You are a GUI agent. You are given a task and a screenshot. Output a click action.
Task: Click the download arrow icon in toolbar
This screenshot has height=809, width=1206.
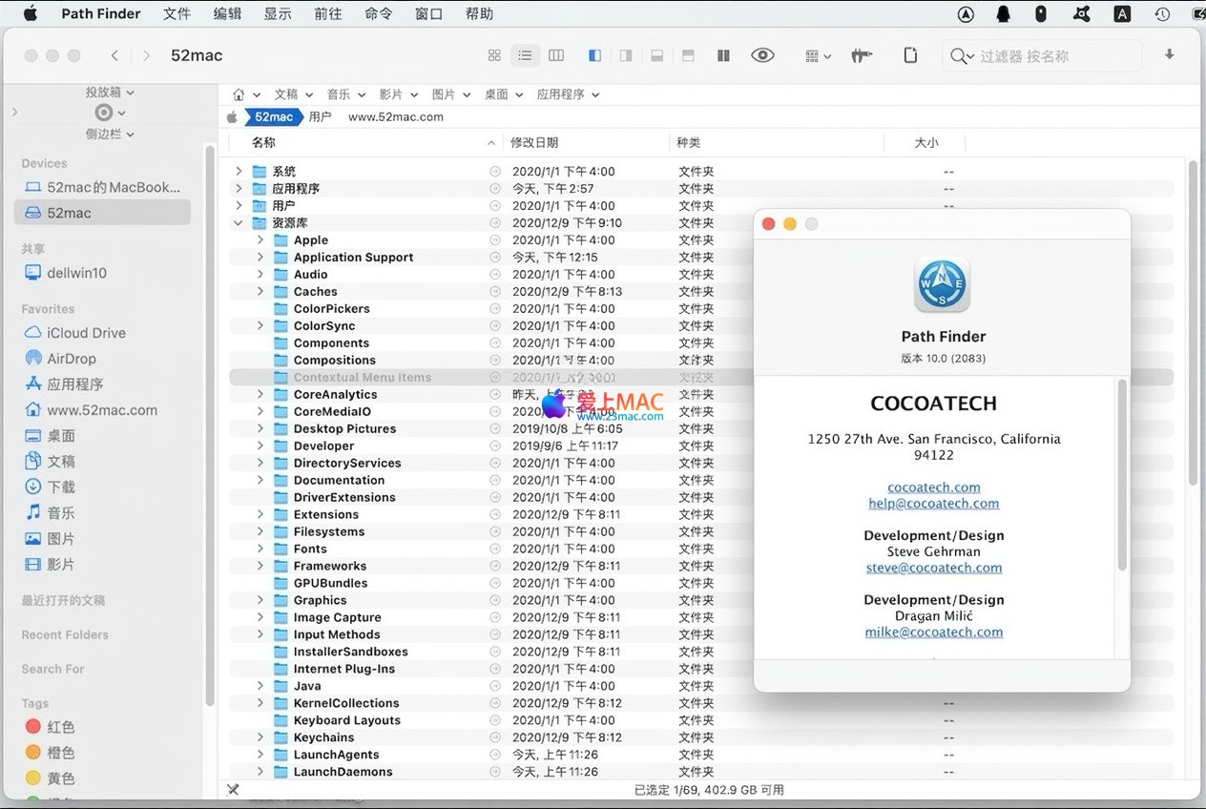pyautogui.click(x=1169, y=54)
